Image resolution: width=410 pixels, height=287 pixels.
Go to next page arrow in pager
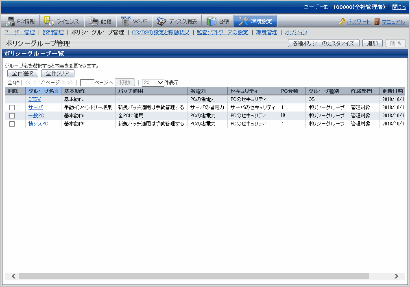tap(63, 82)
